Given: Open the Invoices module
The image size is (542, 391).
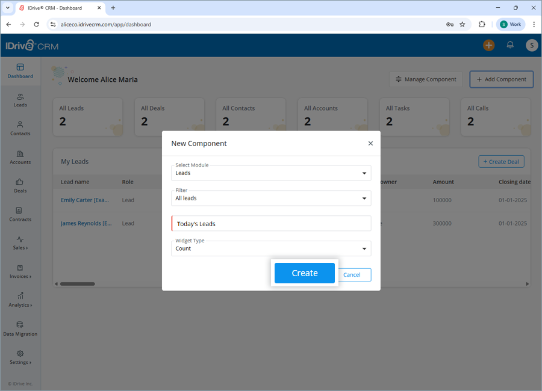Looking at the screenshot, I should click(20, 272).
